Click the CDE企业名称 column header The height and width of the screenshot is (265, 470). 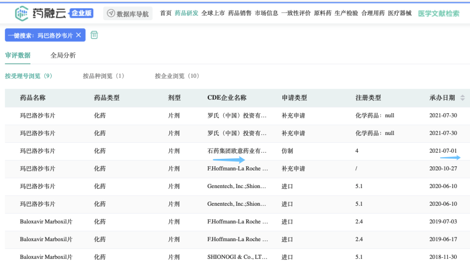(x=227, y=98)
